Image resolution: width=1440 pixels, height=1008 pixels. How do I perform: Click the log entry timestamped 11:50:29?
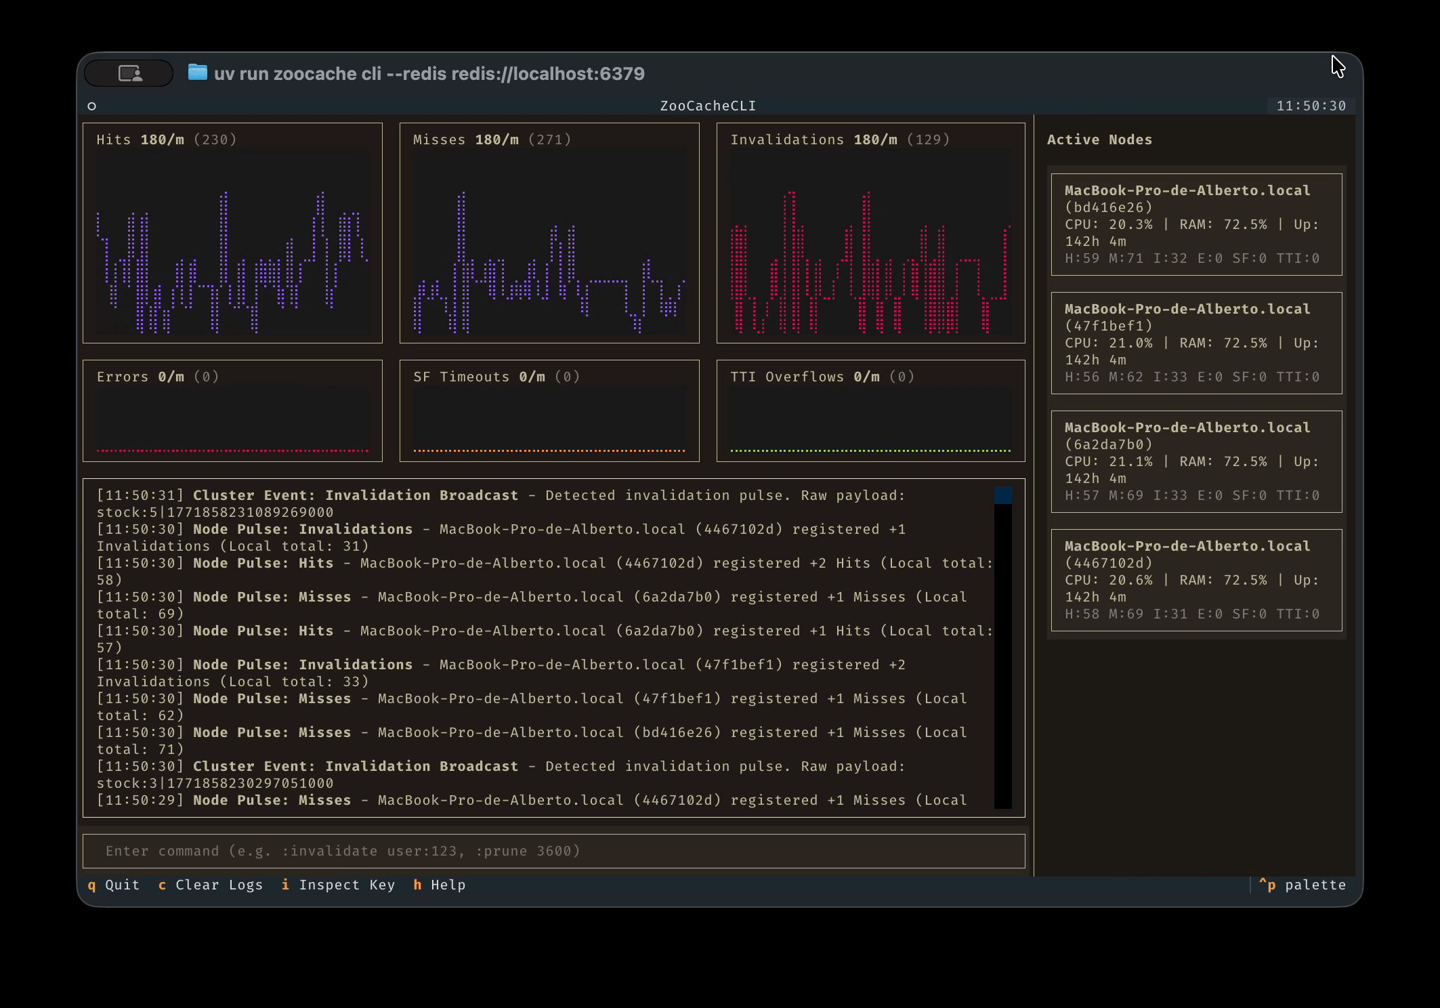coord(532,800)
